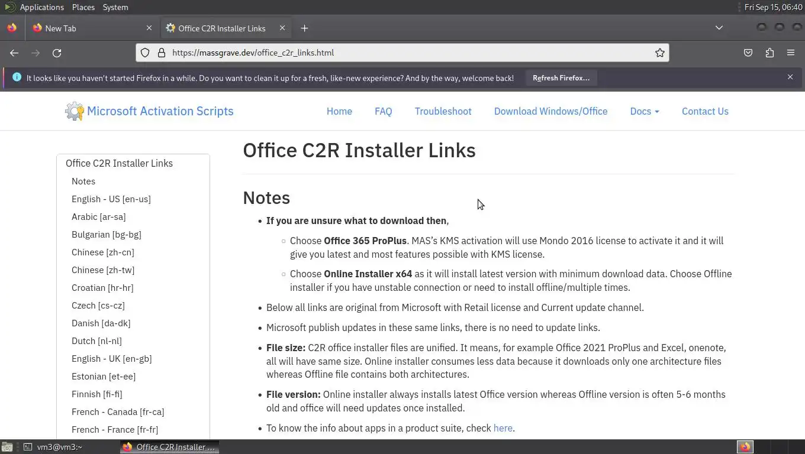The height and width of the screenshot is (454, 805).
Task: Click the clock showing Fri Sep 15
Action: click(x=773, y=7)
